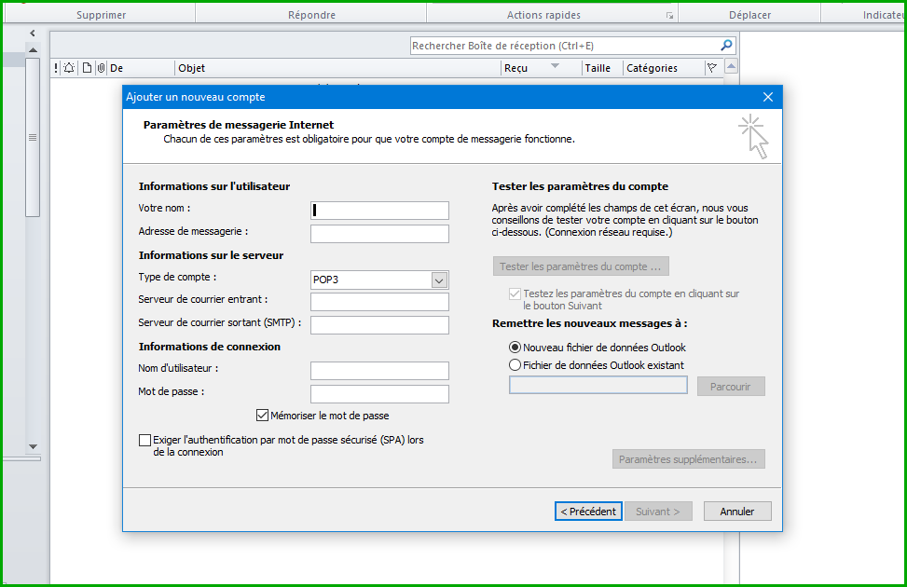Click the search magnifier icon
Screen dimensions: 907x587
pos(726,45)
